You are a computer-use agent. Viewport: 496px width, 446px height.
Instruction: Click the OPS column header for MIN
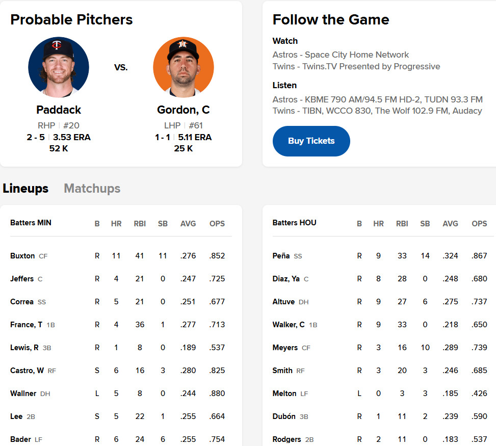point(217,224)
